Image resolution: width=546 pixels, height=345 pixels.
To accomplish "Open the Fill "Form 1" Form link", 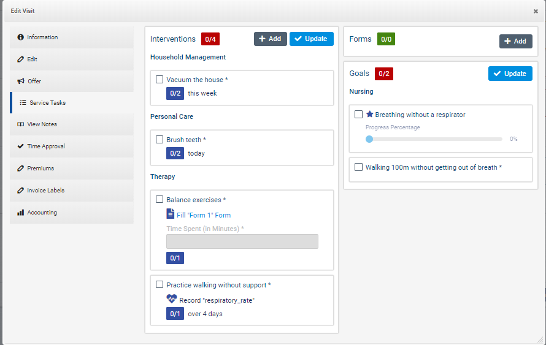I will (204, 215).
